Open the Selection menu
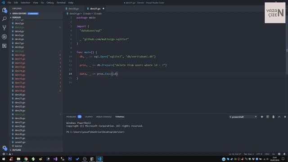This screenshot has height=162, width=288. (25, 3)
